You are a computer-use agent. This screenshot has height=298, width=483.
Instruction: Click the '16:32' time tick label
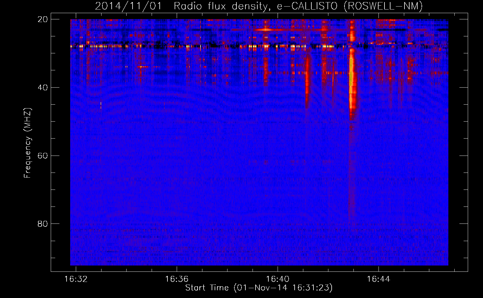(76, 279)
